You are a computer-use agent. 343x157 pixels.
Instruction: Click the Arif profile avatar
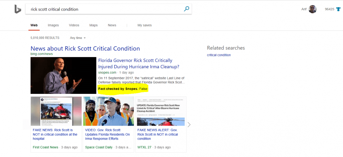click(x=312, y=9)
